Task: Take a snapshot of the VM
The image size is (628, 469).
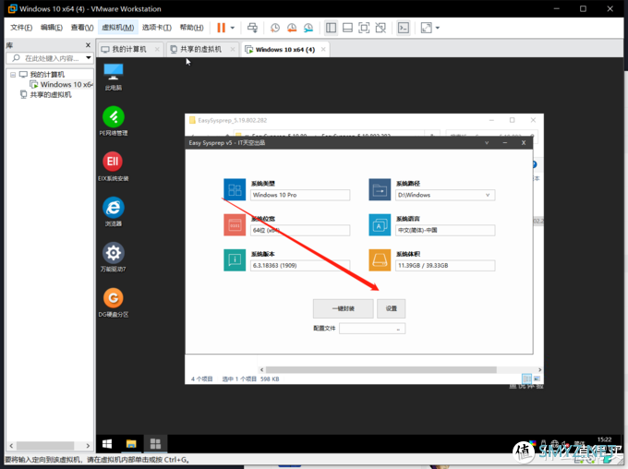Action: [x=275, y=28]
